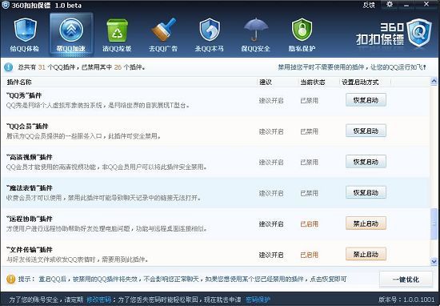This screenshot has width=440, height=306.
Task: Click the 一键优化 button
Action: pos(406,280)
